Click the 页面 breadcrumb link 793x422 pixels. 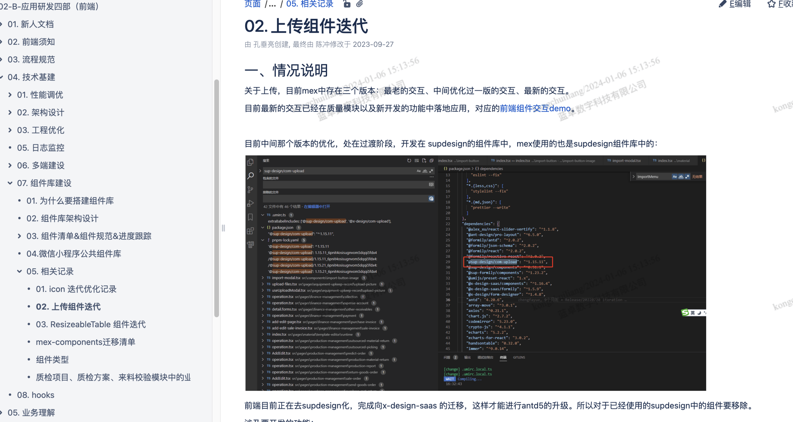coord(252,4)
